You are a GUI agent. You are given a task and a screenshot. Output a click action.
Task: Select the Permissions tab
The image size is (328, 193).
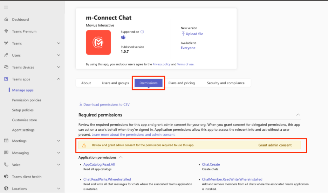(149, 83)
